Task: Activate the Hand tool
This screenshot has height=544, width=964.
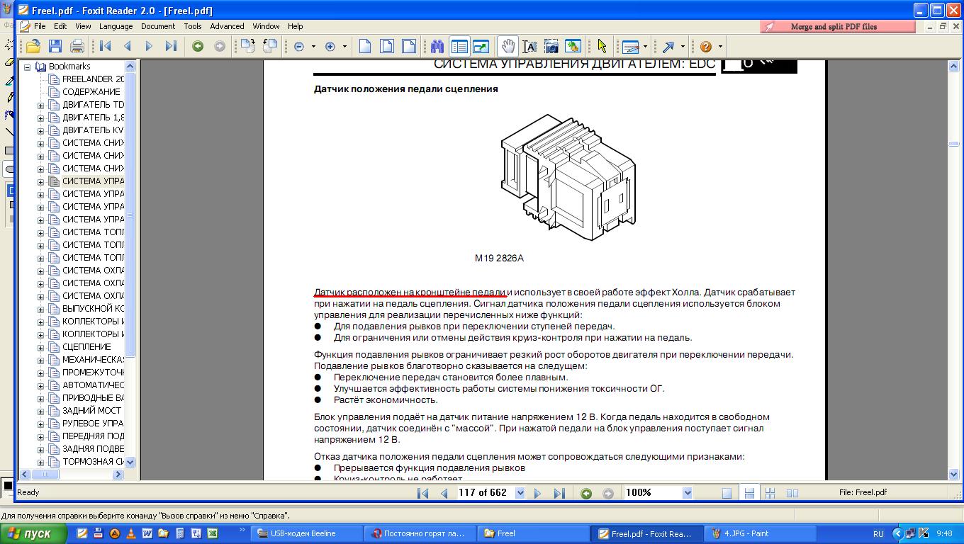Action: (508, 47)
